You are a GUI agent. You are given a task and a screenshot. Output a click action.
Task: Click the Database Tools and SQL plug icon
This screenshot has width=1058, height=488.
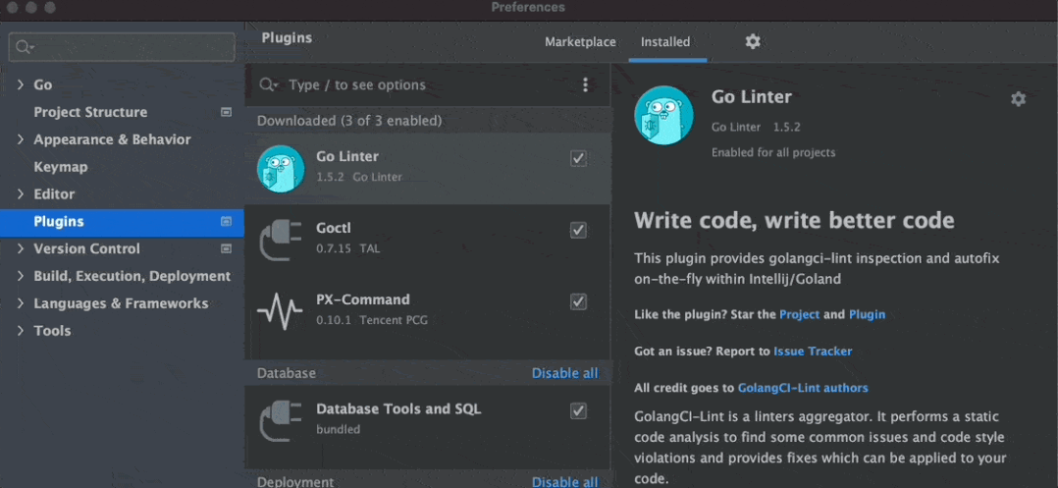pos(281,419)
